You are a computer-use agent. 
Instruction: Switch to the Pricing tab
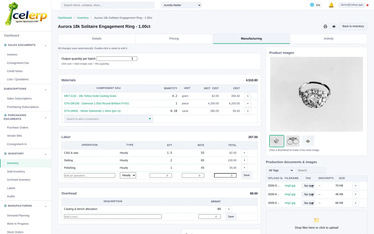[x=174, y=39]
